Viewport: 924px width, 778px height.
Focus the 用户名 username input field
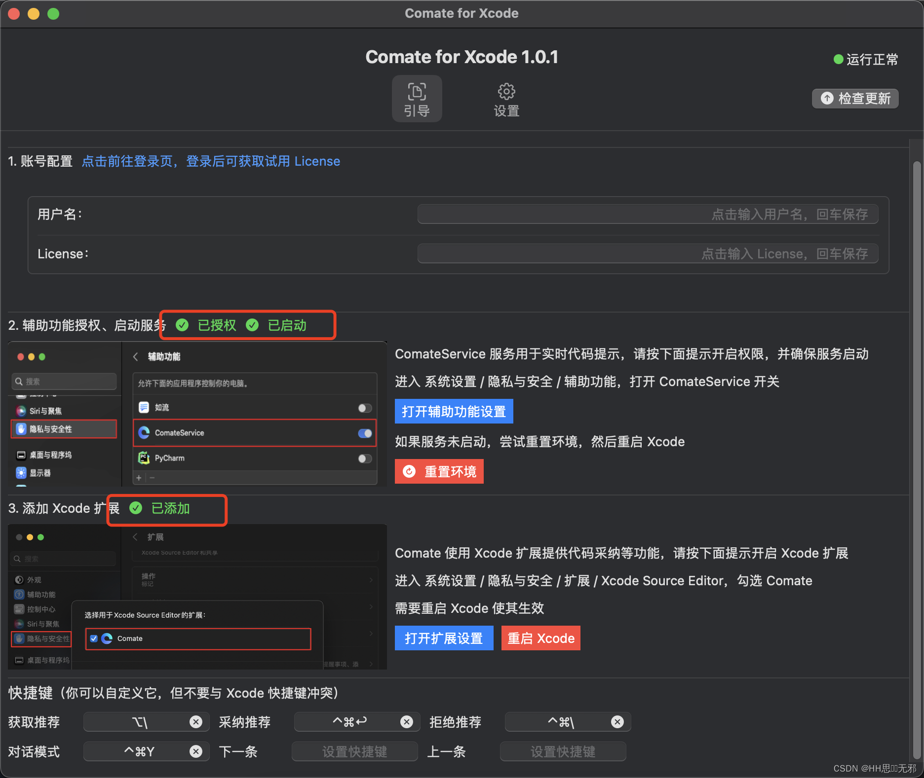click(648, 214)
